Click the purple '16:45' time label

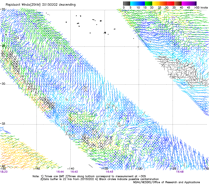click(74, 172)
